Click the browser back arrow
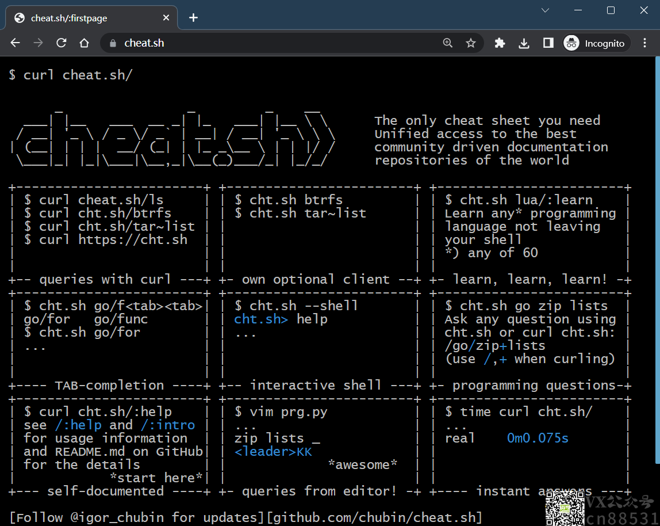Screen dimensions: 660x526 point(16,43)
